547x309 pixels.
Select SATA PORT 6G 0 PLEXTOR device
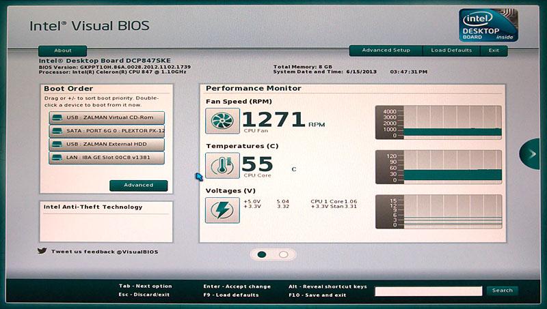tap(107, 131)
